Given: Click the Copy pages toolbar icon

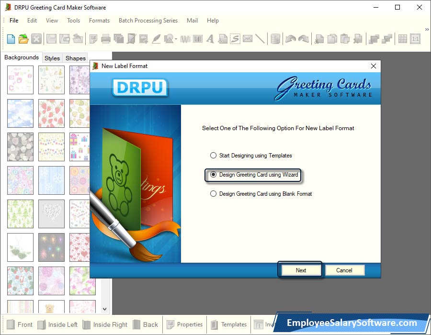Looking at the screenshot, I should pos(332,39).
